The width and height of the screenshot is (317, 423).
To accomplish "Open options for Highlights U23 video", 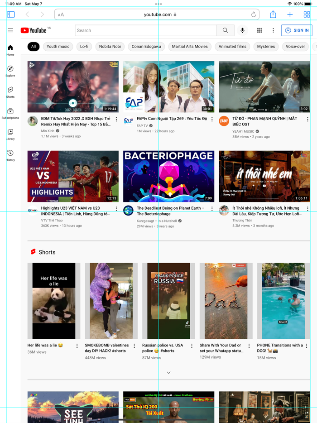I will [116, 209].
